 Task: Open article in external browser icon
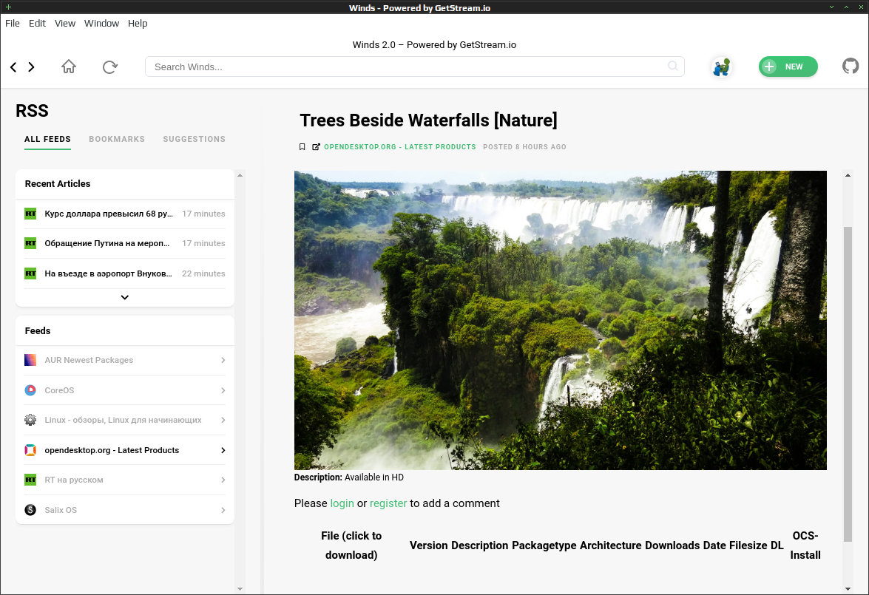coord(316,147)
